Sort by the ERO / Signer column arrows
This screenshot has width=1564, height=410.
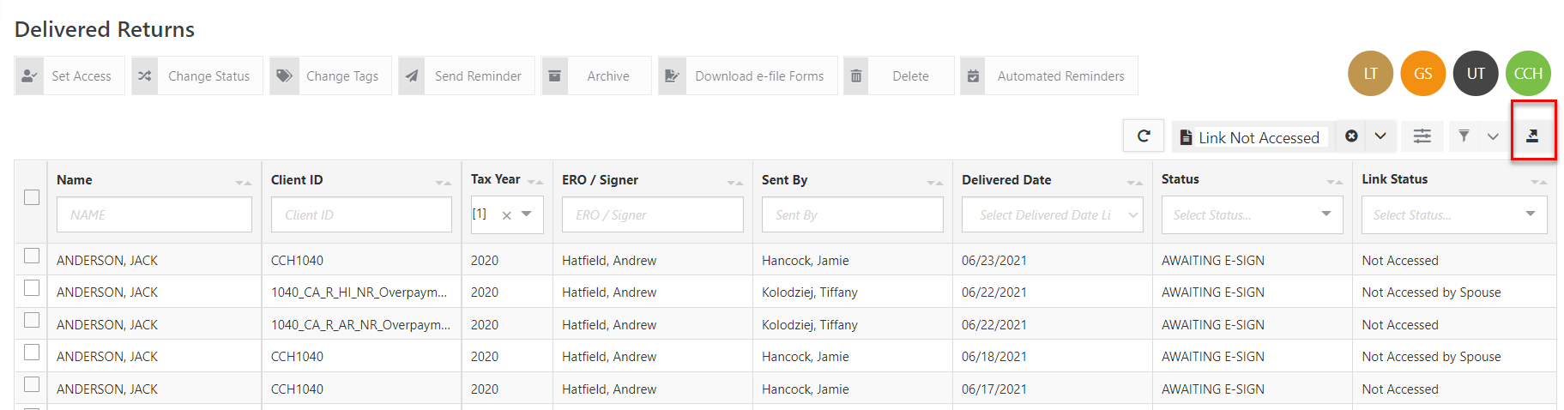[735, 182]
